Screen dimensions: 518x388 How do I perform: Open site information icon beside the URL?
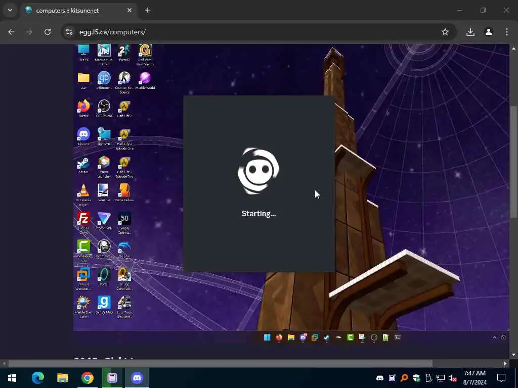click(x=69, y=32)
